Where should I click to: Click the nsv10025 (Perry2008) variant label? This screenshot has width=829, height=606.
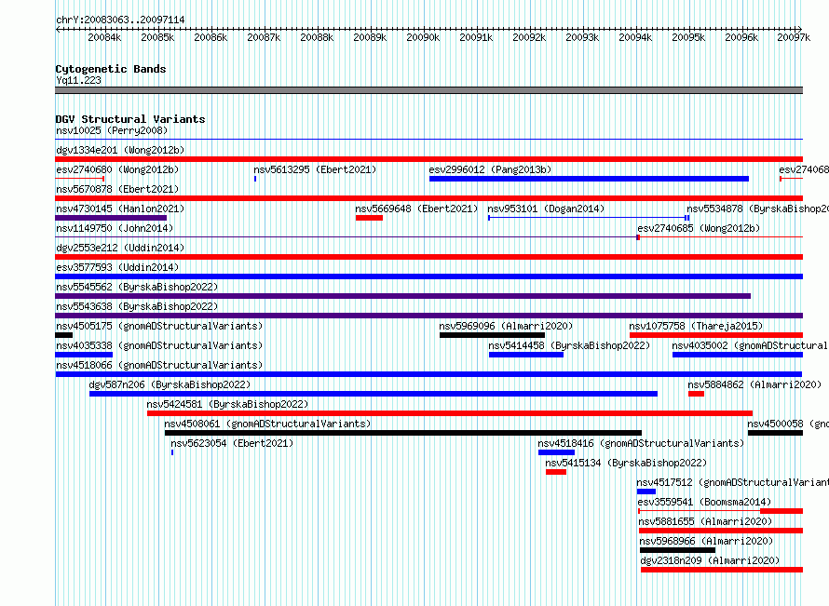pyautogui.click(x=112, y=130)
